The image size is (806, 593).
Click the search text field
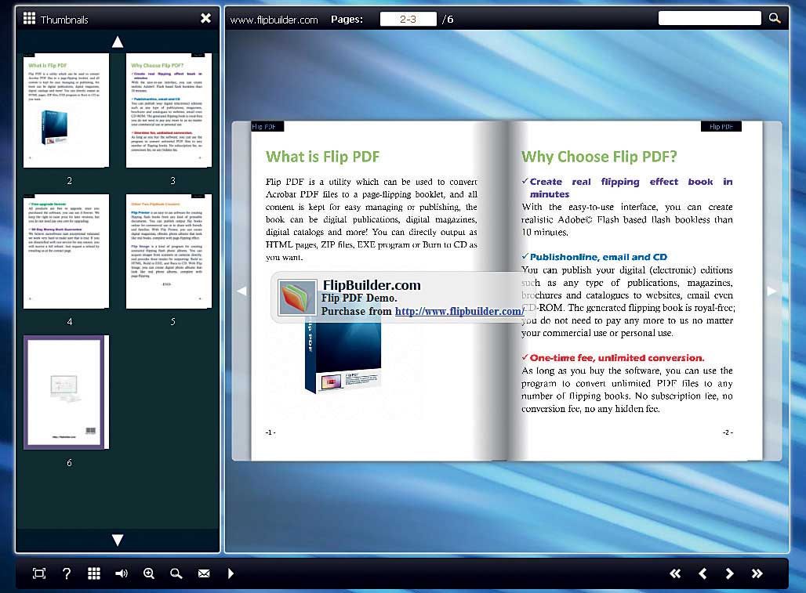710,19
